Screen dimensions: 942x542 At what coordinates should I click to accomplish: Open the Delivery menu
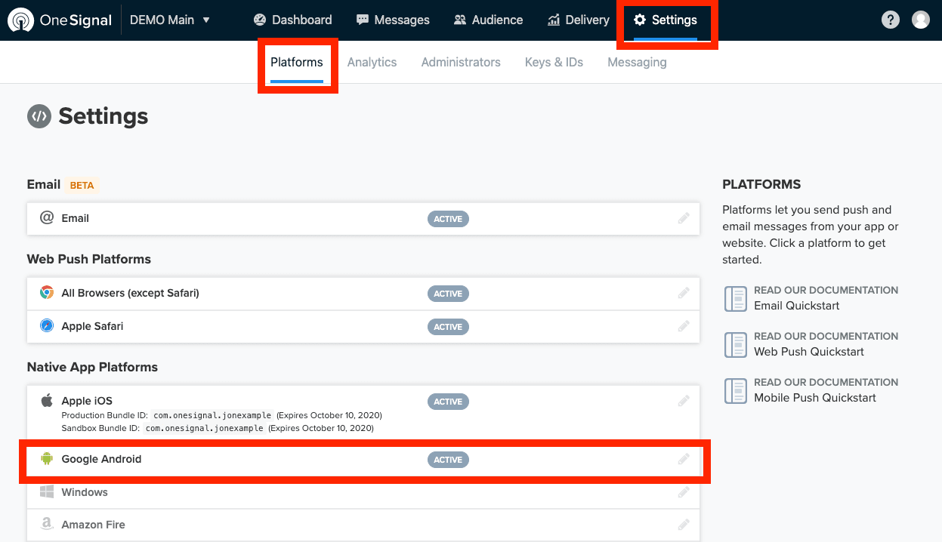tap(579, 20)
